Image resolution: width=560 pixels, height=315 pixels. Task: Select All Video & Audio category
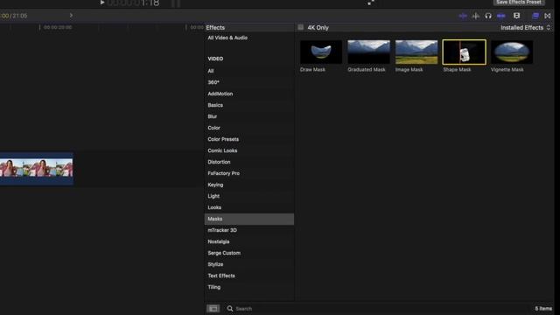tap(227, 38)
